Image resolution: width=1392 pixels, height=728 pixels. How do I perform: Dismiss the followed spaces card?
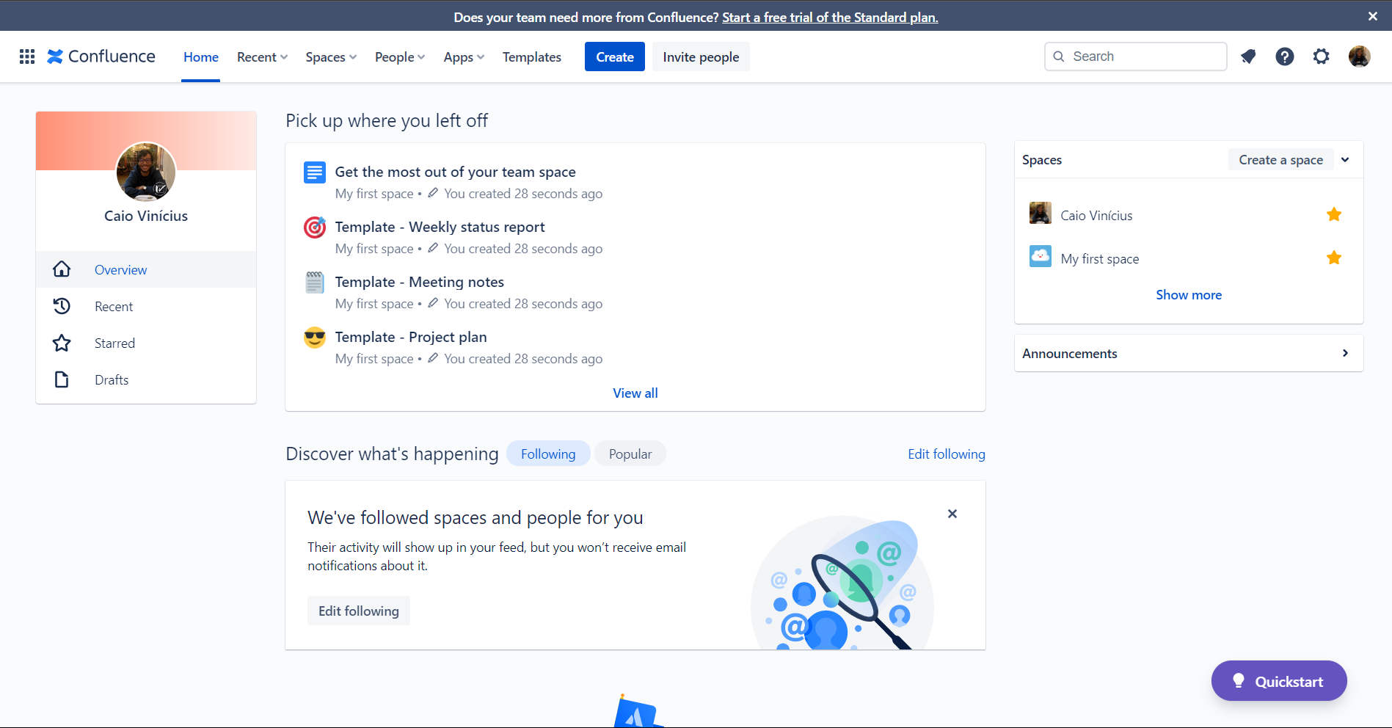pos(952,514)
